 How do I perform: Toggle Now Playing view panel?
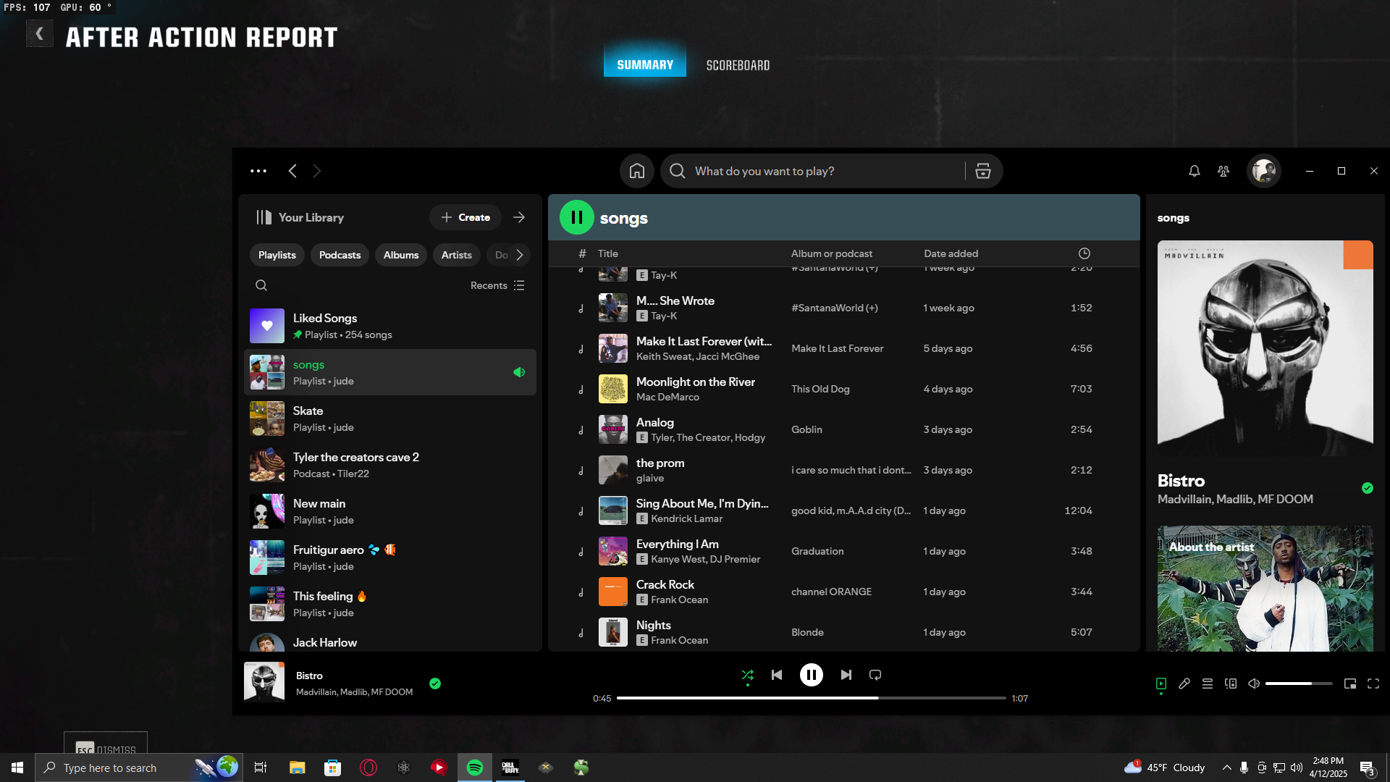[x=1161, y=684]
